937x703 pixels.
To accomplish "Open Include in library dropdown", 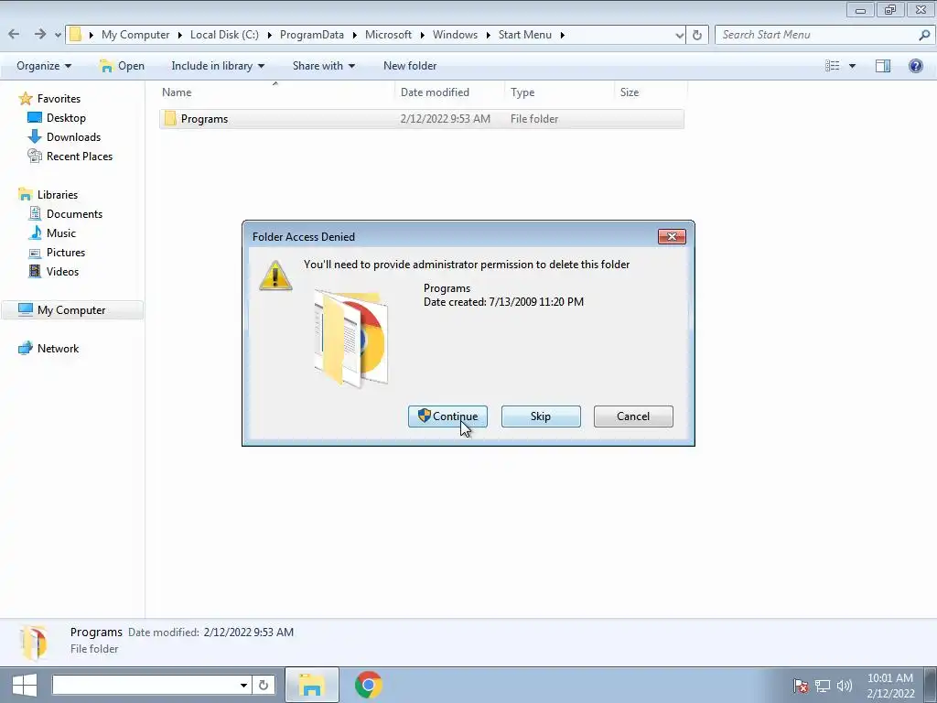I will 218,66.
